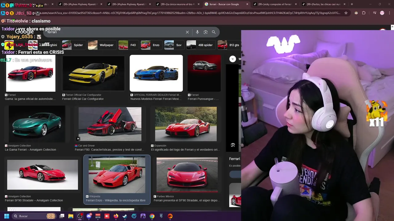Open Forbes México SF90 Stradale image
Screen dimensions: 394x221
pos(187,175)
